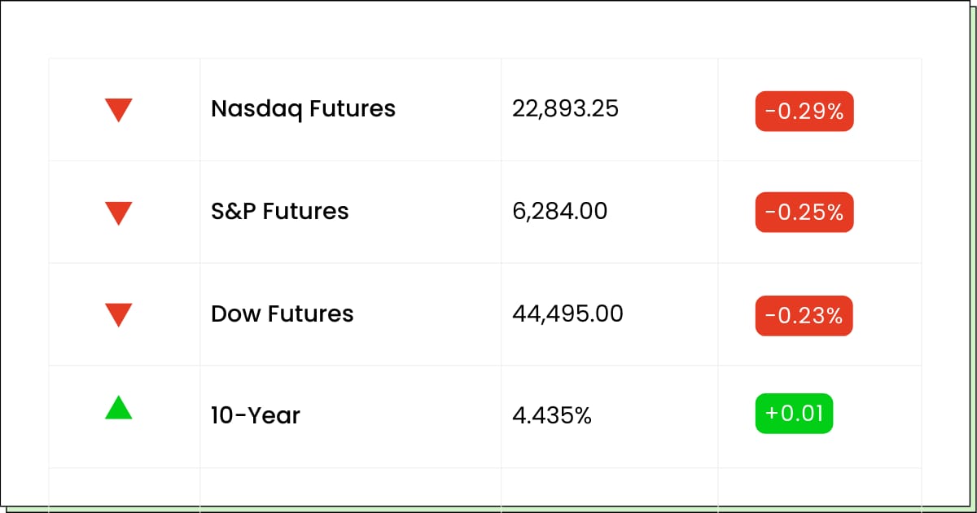Viewport: 977px width, 513px height.
Task: Click the red down arrow beside S&P Futures
Action: [x=118, y=213]
